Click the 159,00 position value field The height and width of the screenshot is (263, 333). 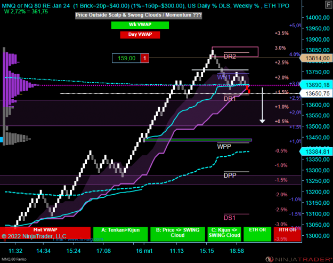point(126,58)
